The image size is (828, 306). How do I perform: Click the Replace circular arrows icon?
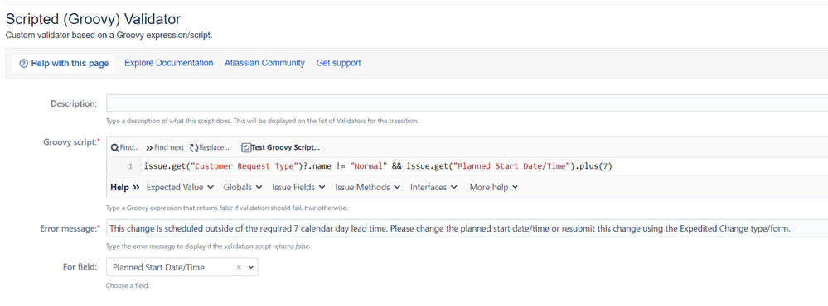point(194,147)
